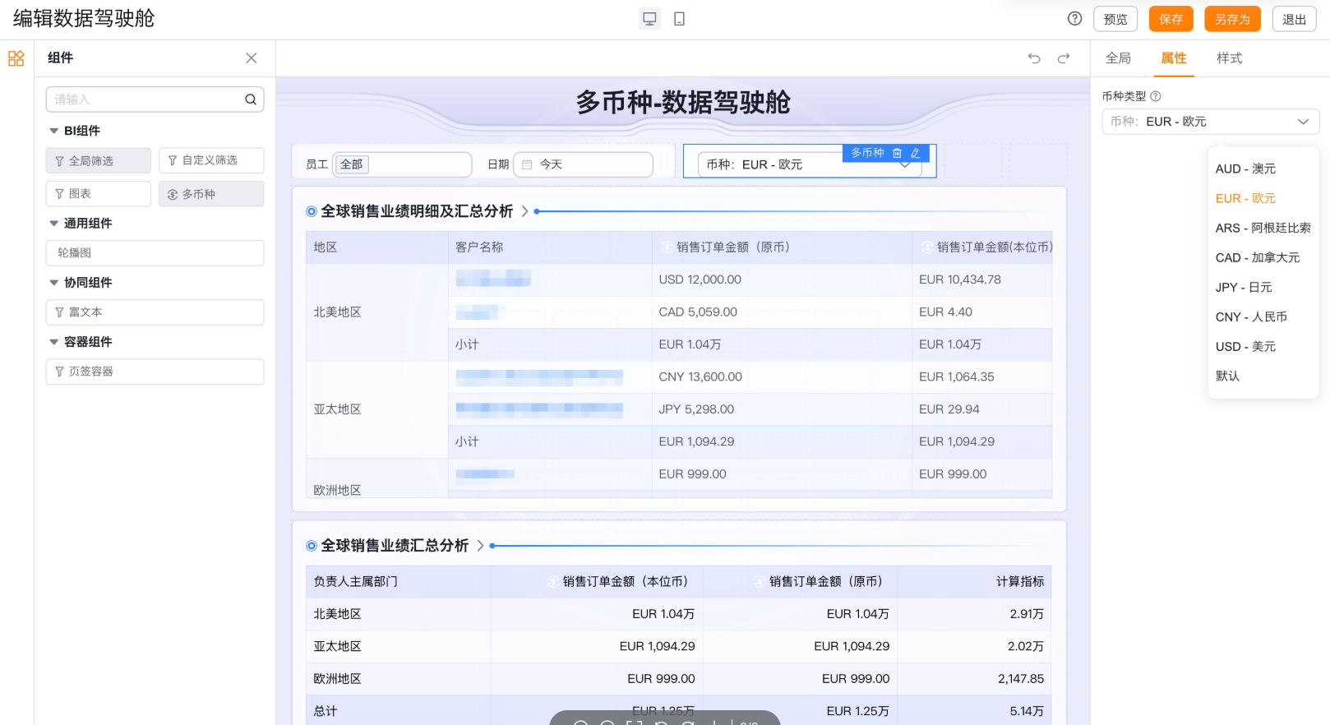Screen dimensions: 1330x725
Task: Undo the last edit
Action: coord(1034,58)
